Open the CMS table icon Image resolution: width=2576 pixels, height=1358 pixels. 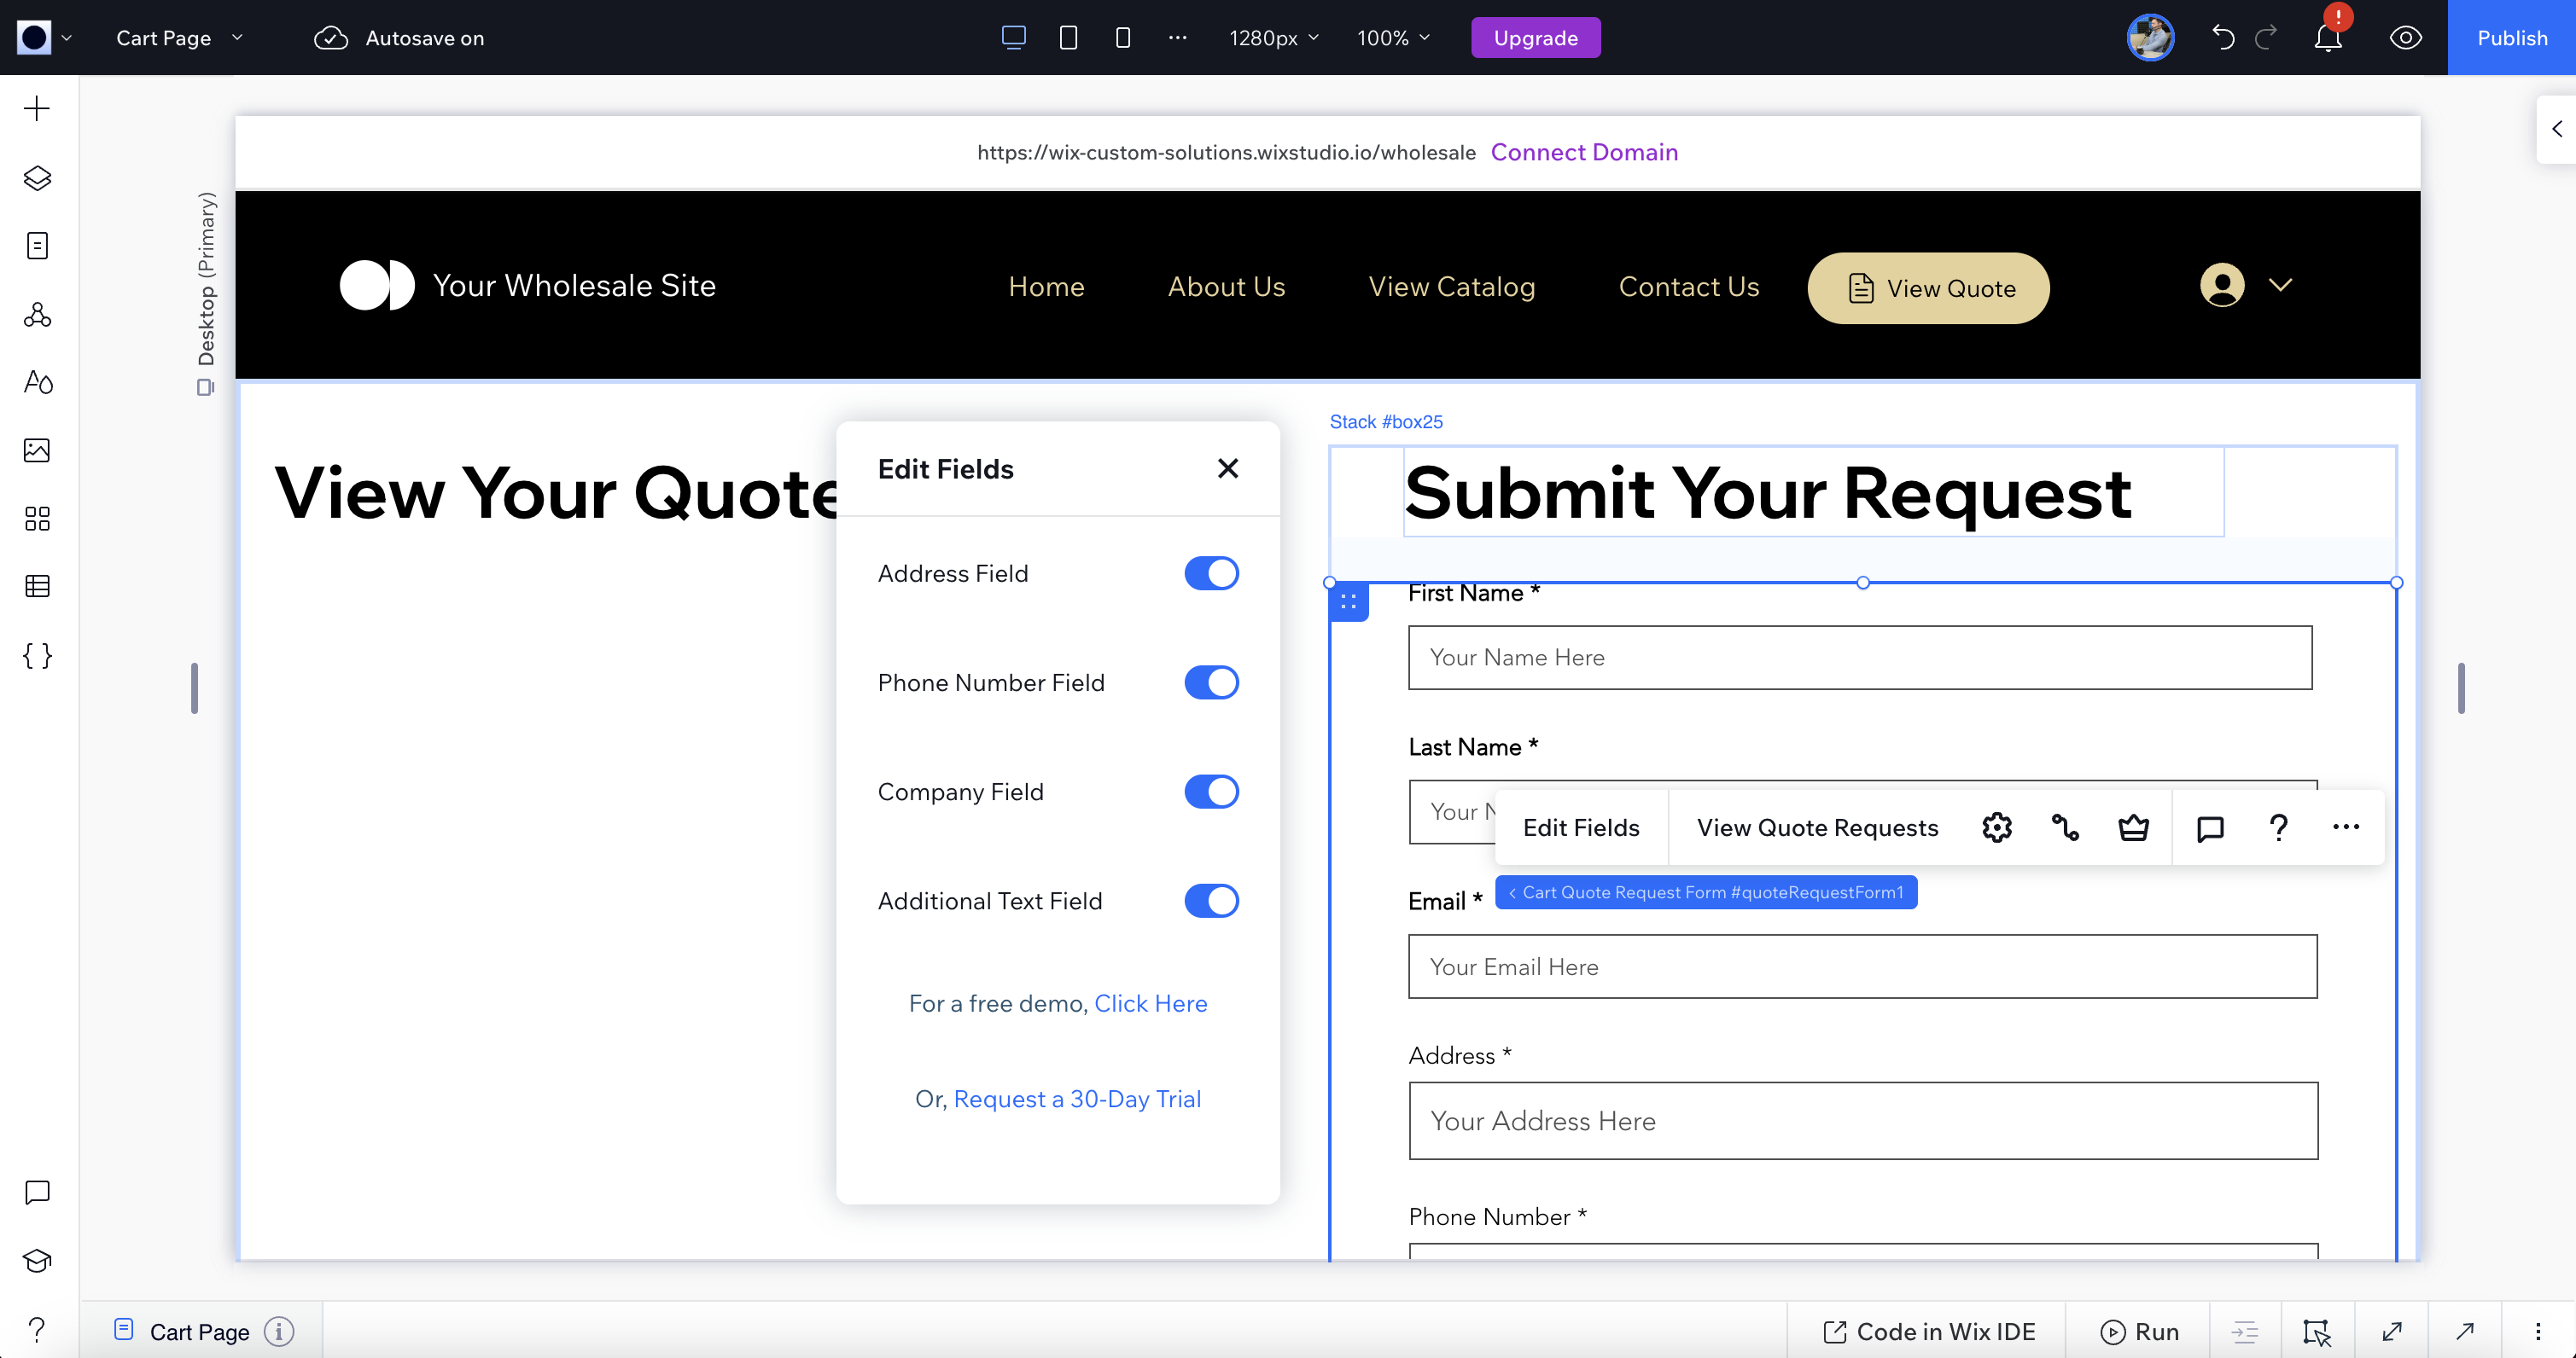(x=37, y=587)
